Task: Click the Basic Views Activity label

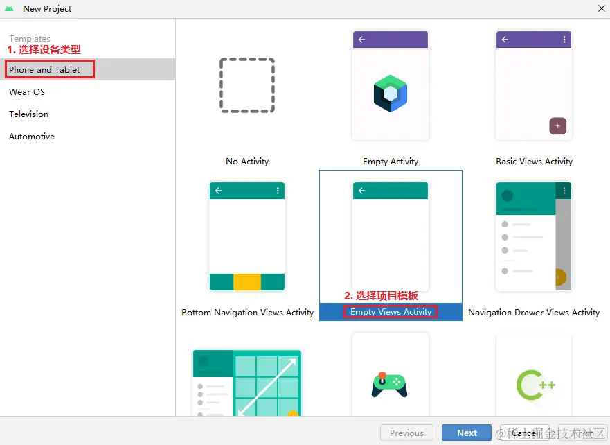Action: click(534, 162)
